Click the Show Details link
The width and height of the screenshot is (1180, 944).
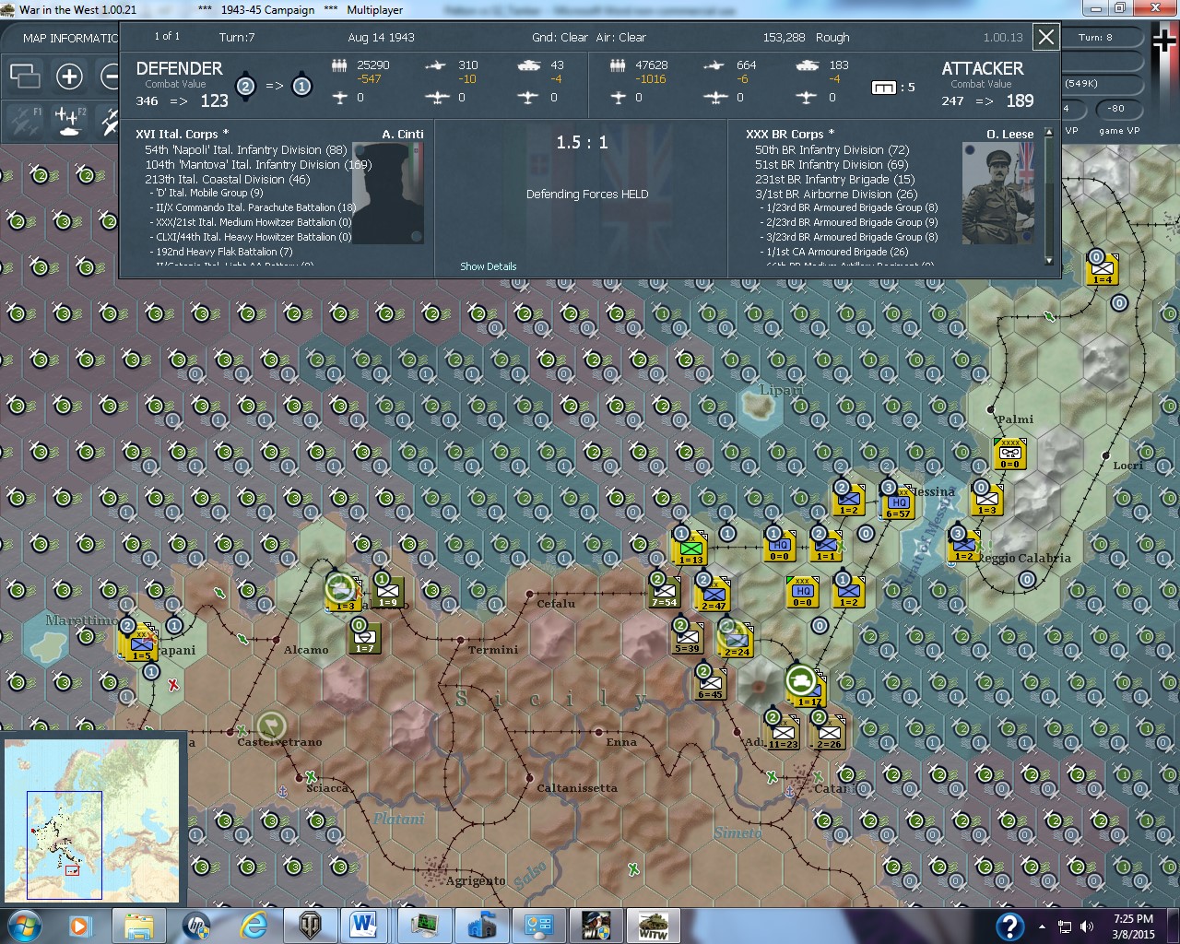(x=489, y=266)
